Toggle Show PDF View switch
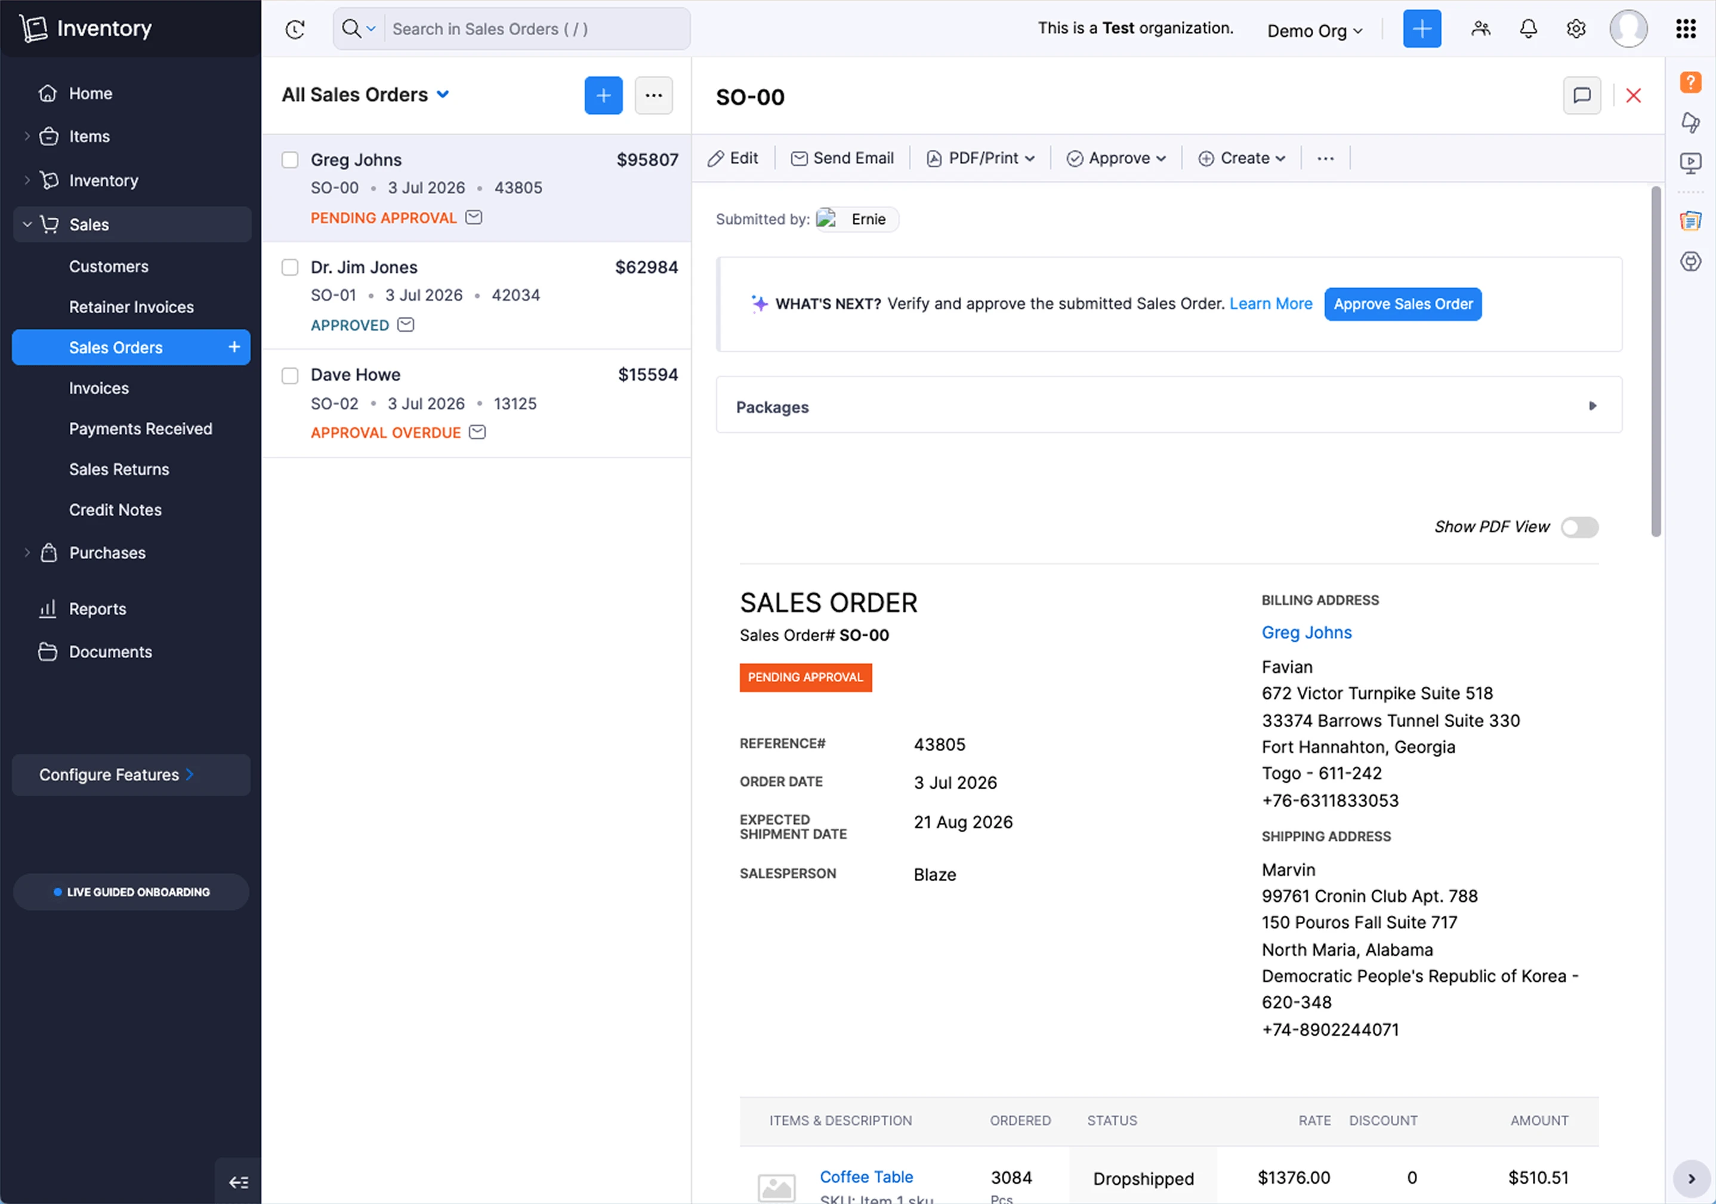The width and height of the screenshot is (1716, 1204). click(1579, 527)
